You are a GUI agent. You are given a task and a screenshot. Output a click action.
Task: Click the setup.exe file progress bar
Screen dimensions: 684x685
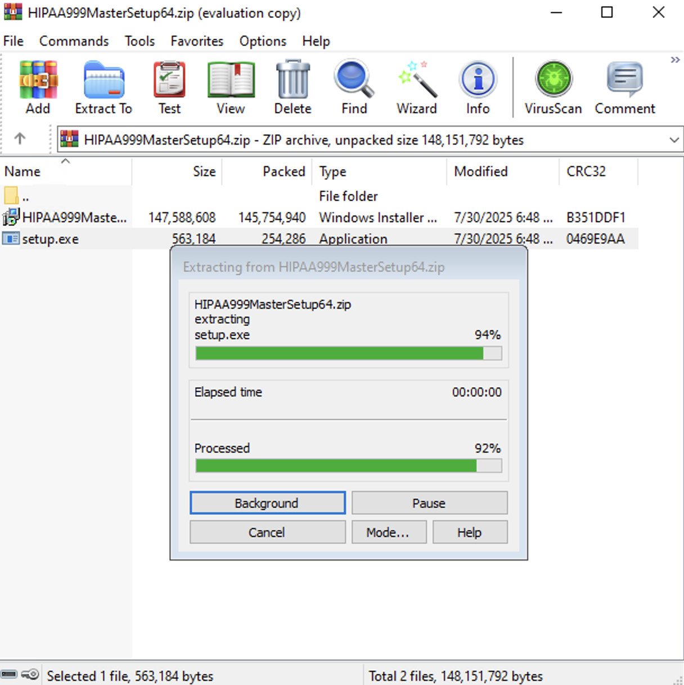click(x=348, y=353)
